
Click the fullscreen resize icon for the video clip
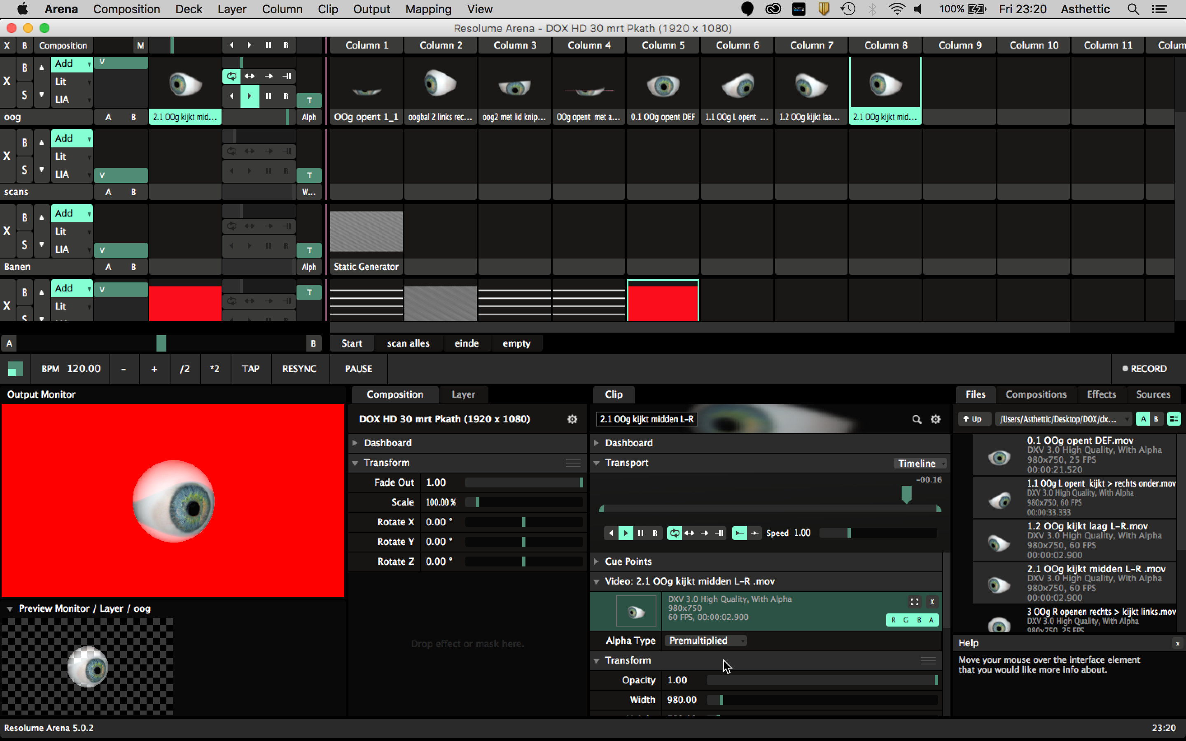tap(914, 601)
